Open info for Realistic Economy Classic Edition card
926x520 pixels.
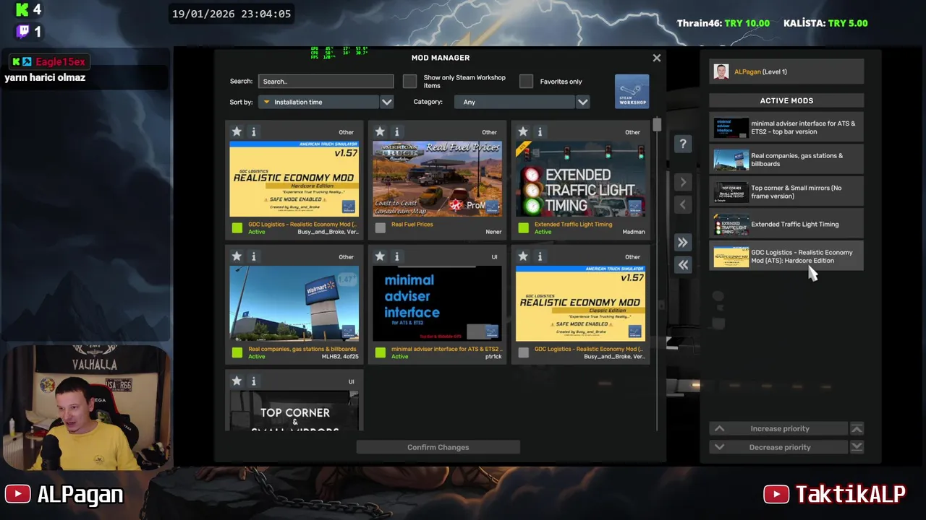(540, 256)
